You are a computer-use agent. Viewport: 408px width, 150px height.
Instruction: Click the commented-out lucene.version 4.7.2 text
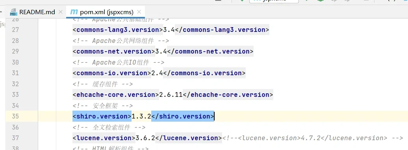point(313,138)
